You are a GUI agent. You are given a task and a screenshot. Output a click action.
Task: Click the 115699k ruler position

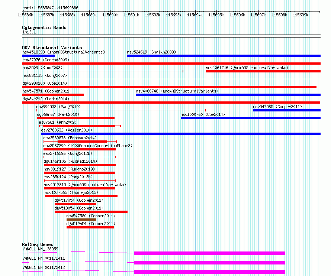[301, 15]
